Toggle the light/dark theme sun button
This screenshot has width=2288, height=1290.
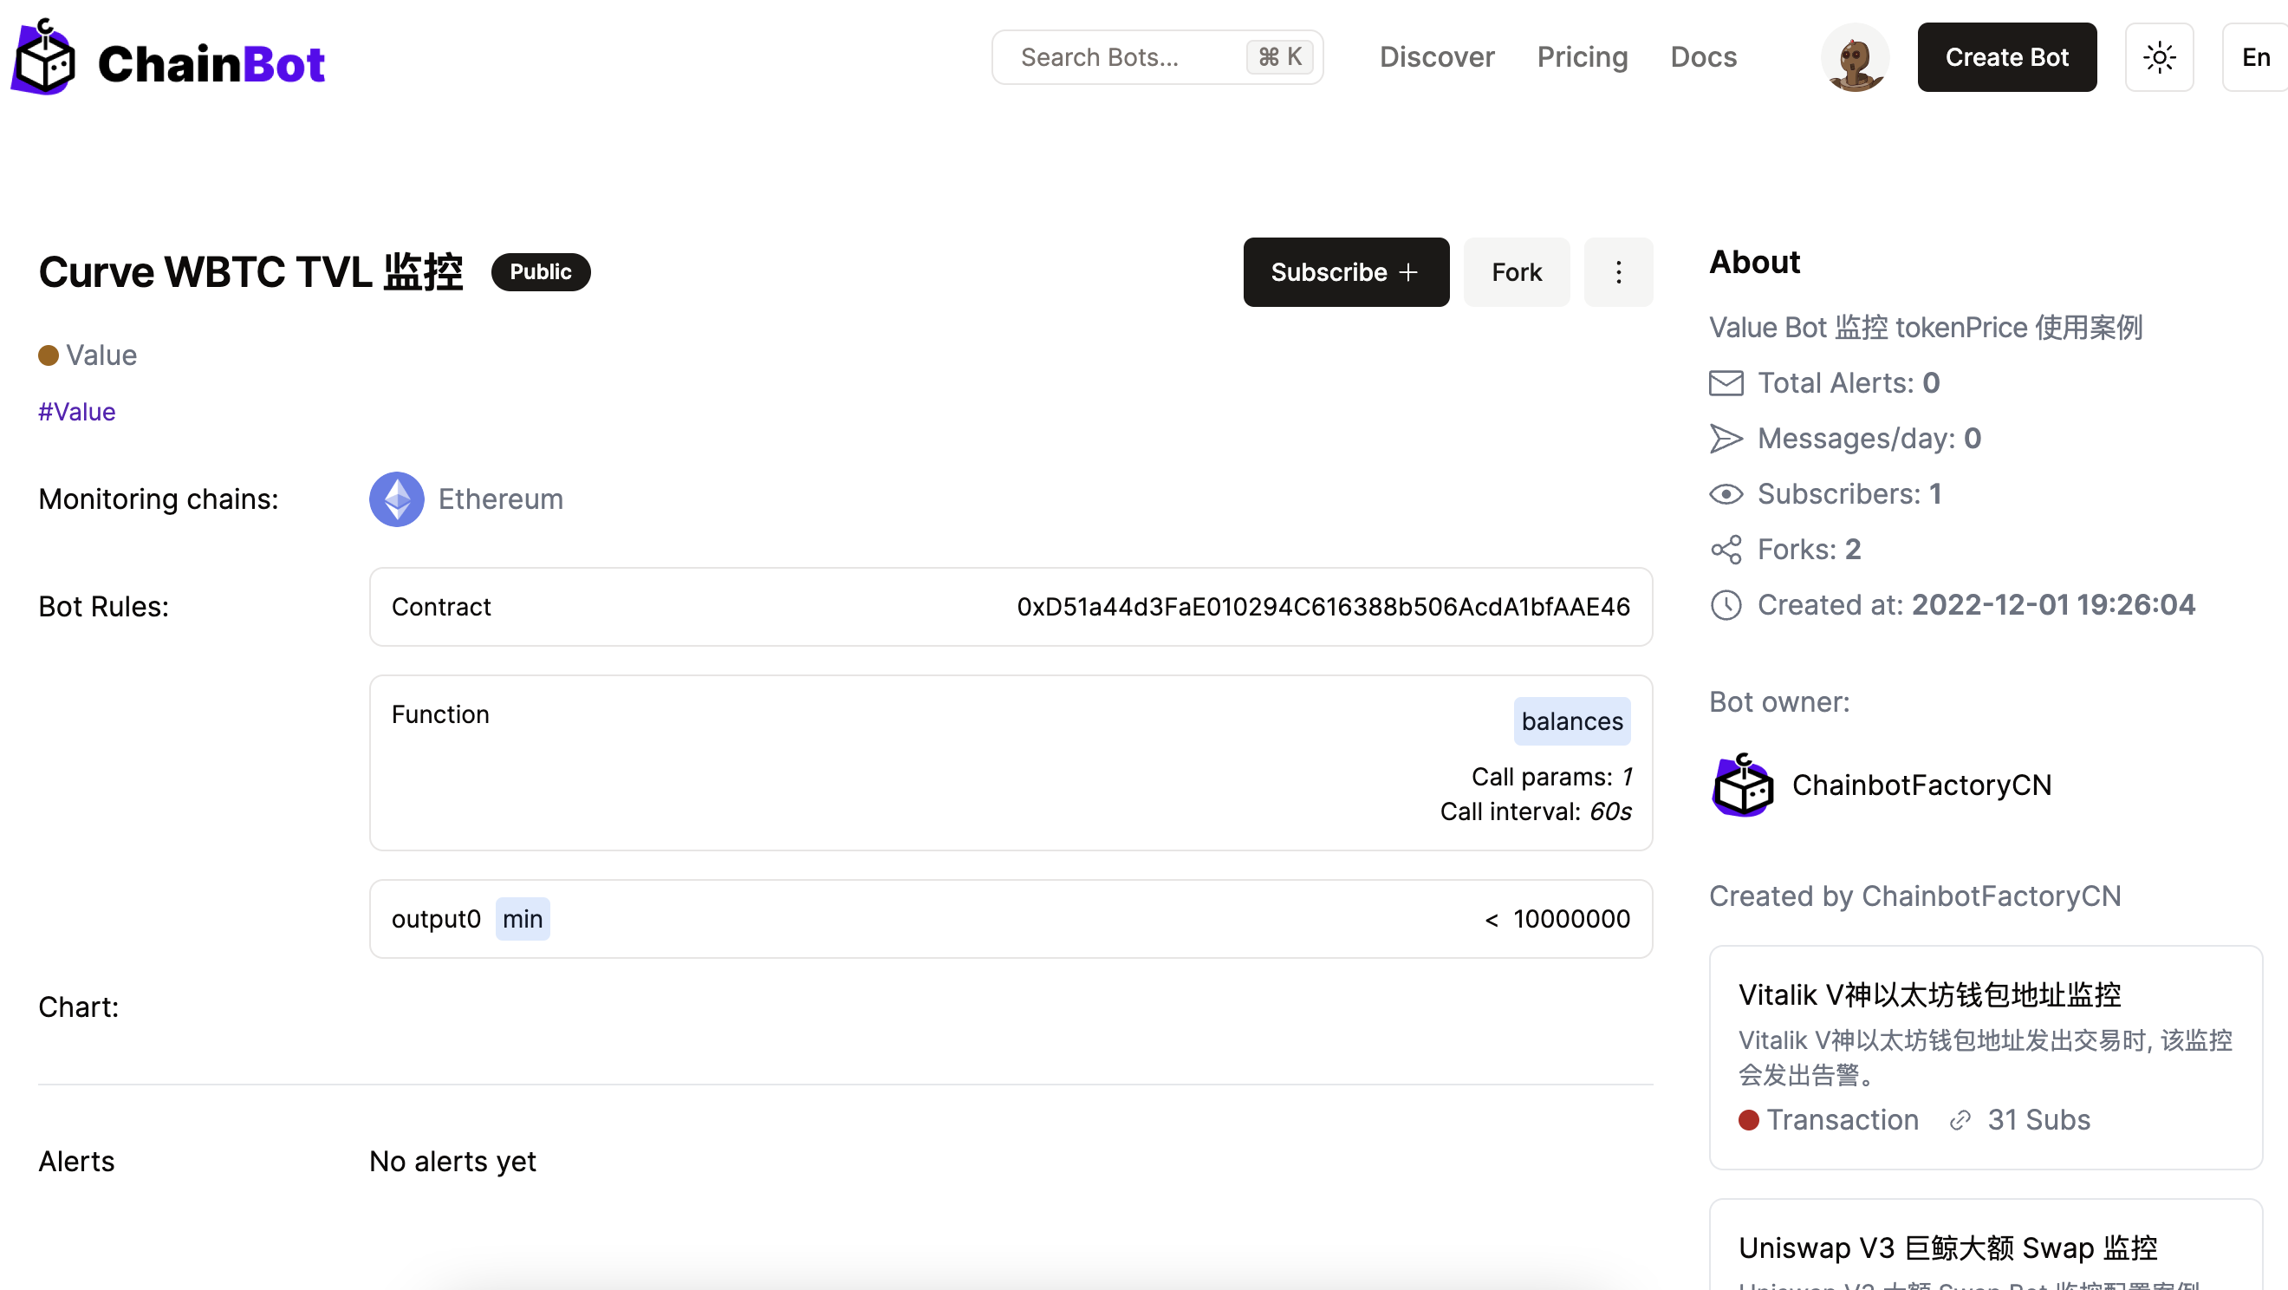point(2158,58)
